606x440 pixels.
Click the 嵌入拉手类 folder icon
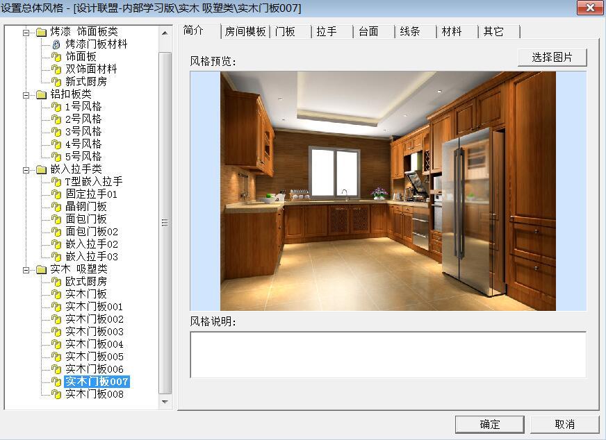coord(42,169)
